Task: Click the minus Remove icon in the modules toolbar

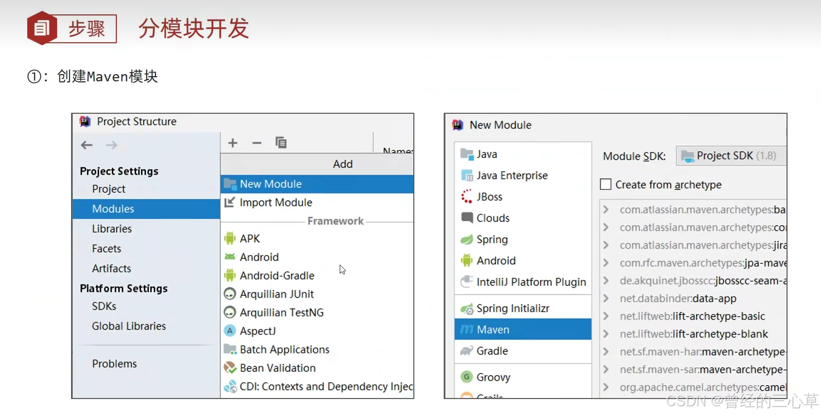Action: (257, 143)
